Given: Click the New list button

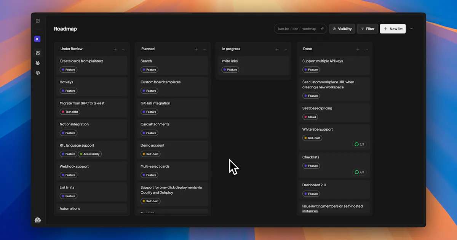Looking at the screenshot, I should click(x=393, y=29).
